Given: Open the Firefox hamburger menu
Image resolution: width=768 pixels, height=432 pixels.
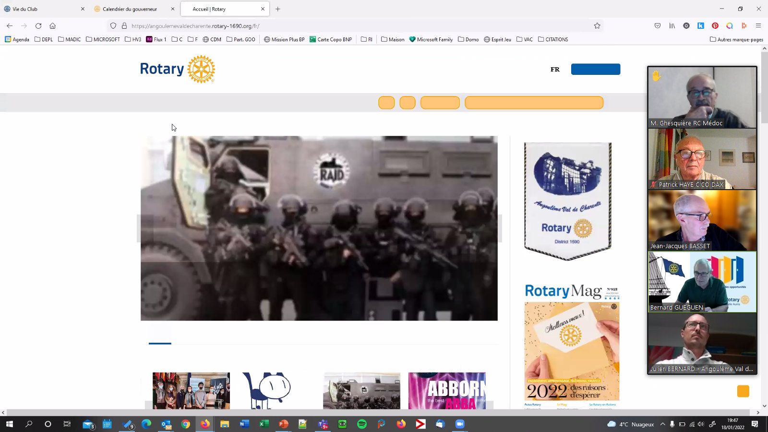Looking at the screenshot, I should pos(758,26).
